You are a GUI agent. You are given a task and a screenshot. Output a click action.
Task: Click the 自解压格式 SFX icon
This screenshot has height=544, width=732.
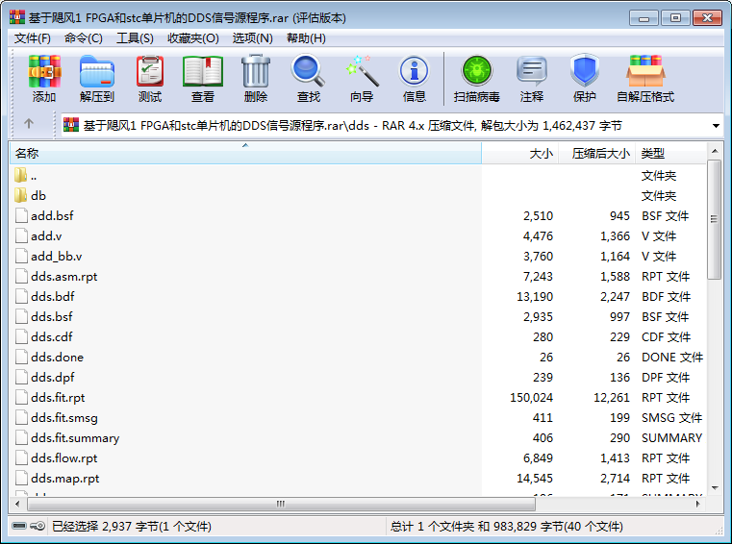[x=645, y=79]
